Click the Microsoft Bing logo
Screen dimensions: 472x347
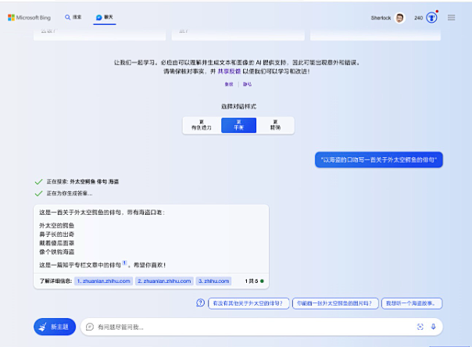pyautogui.click(x=29, y=17)
